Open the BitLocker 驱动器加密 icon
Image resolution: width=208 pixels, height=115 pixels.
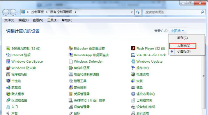pos(71,48)
